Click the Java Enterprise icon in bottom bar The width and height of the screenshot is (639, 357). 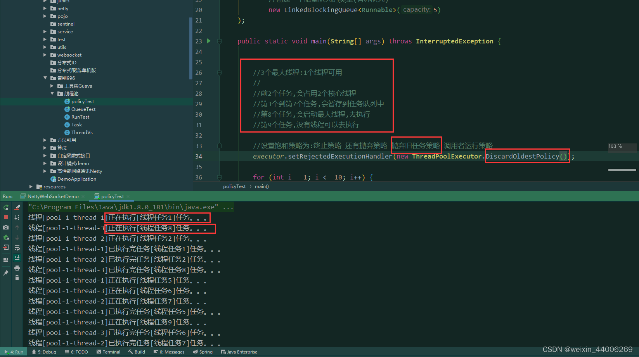pos(223,352)
